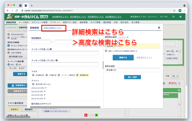Click the dialog's vertical scrollbar handle
This screenshot has height=121, width=192.
coord(103,65)
